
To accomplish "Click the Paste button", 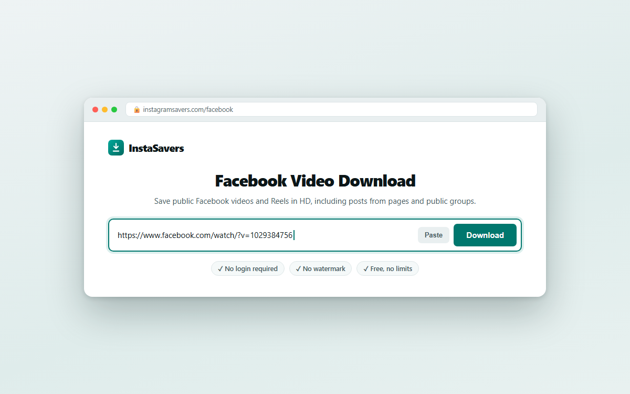I will click(x=434, y=235).
